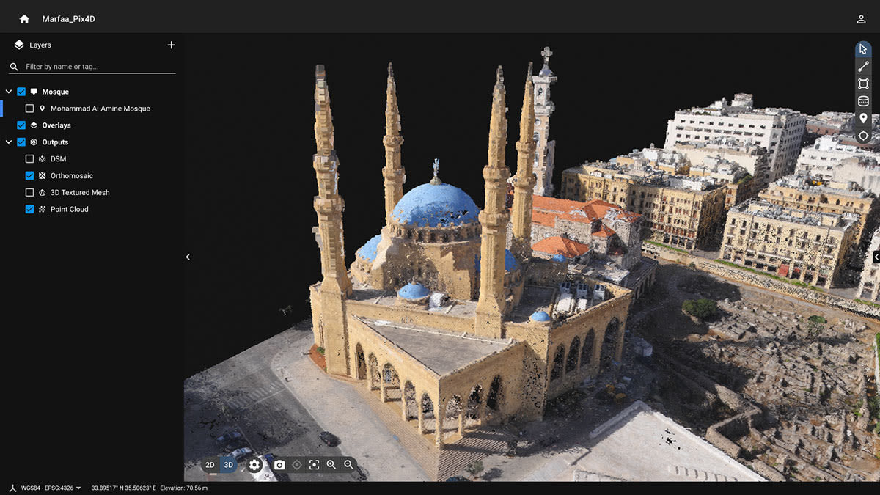Screen dimensions: 880x495
Task: Select the 3D view tab
Action: pos(229,464)
